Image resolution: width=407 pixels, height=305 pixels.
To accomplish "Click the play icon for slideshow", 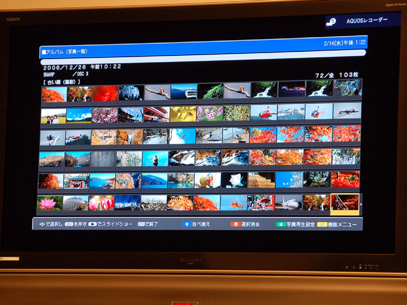I will click(92, 224).
